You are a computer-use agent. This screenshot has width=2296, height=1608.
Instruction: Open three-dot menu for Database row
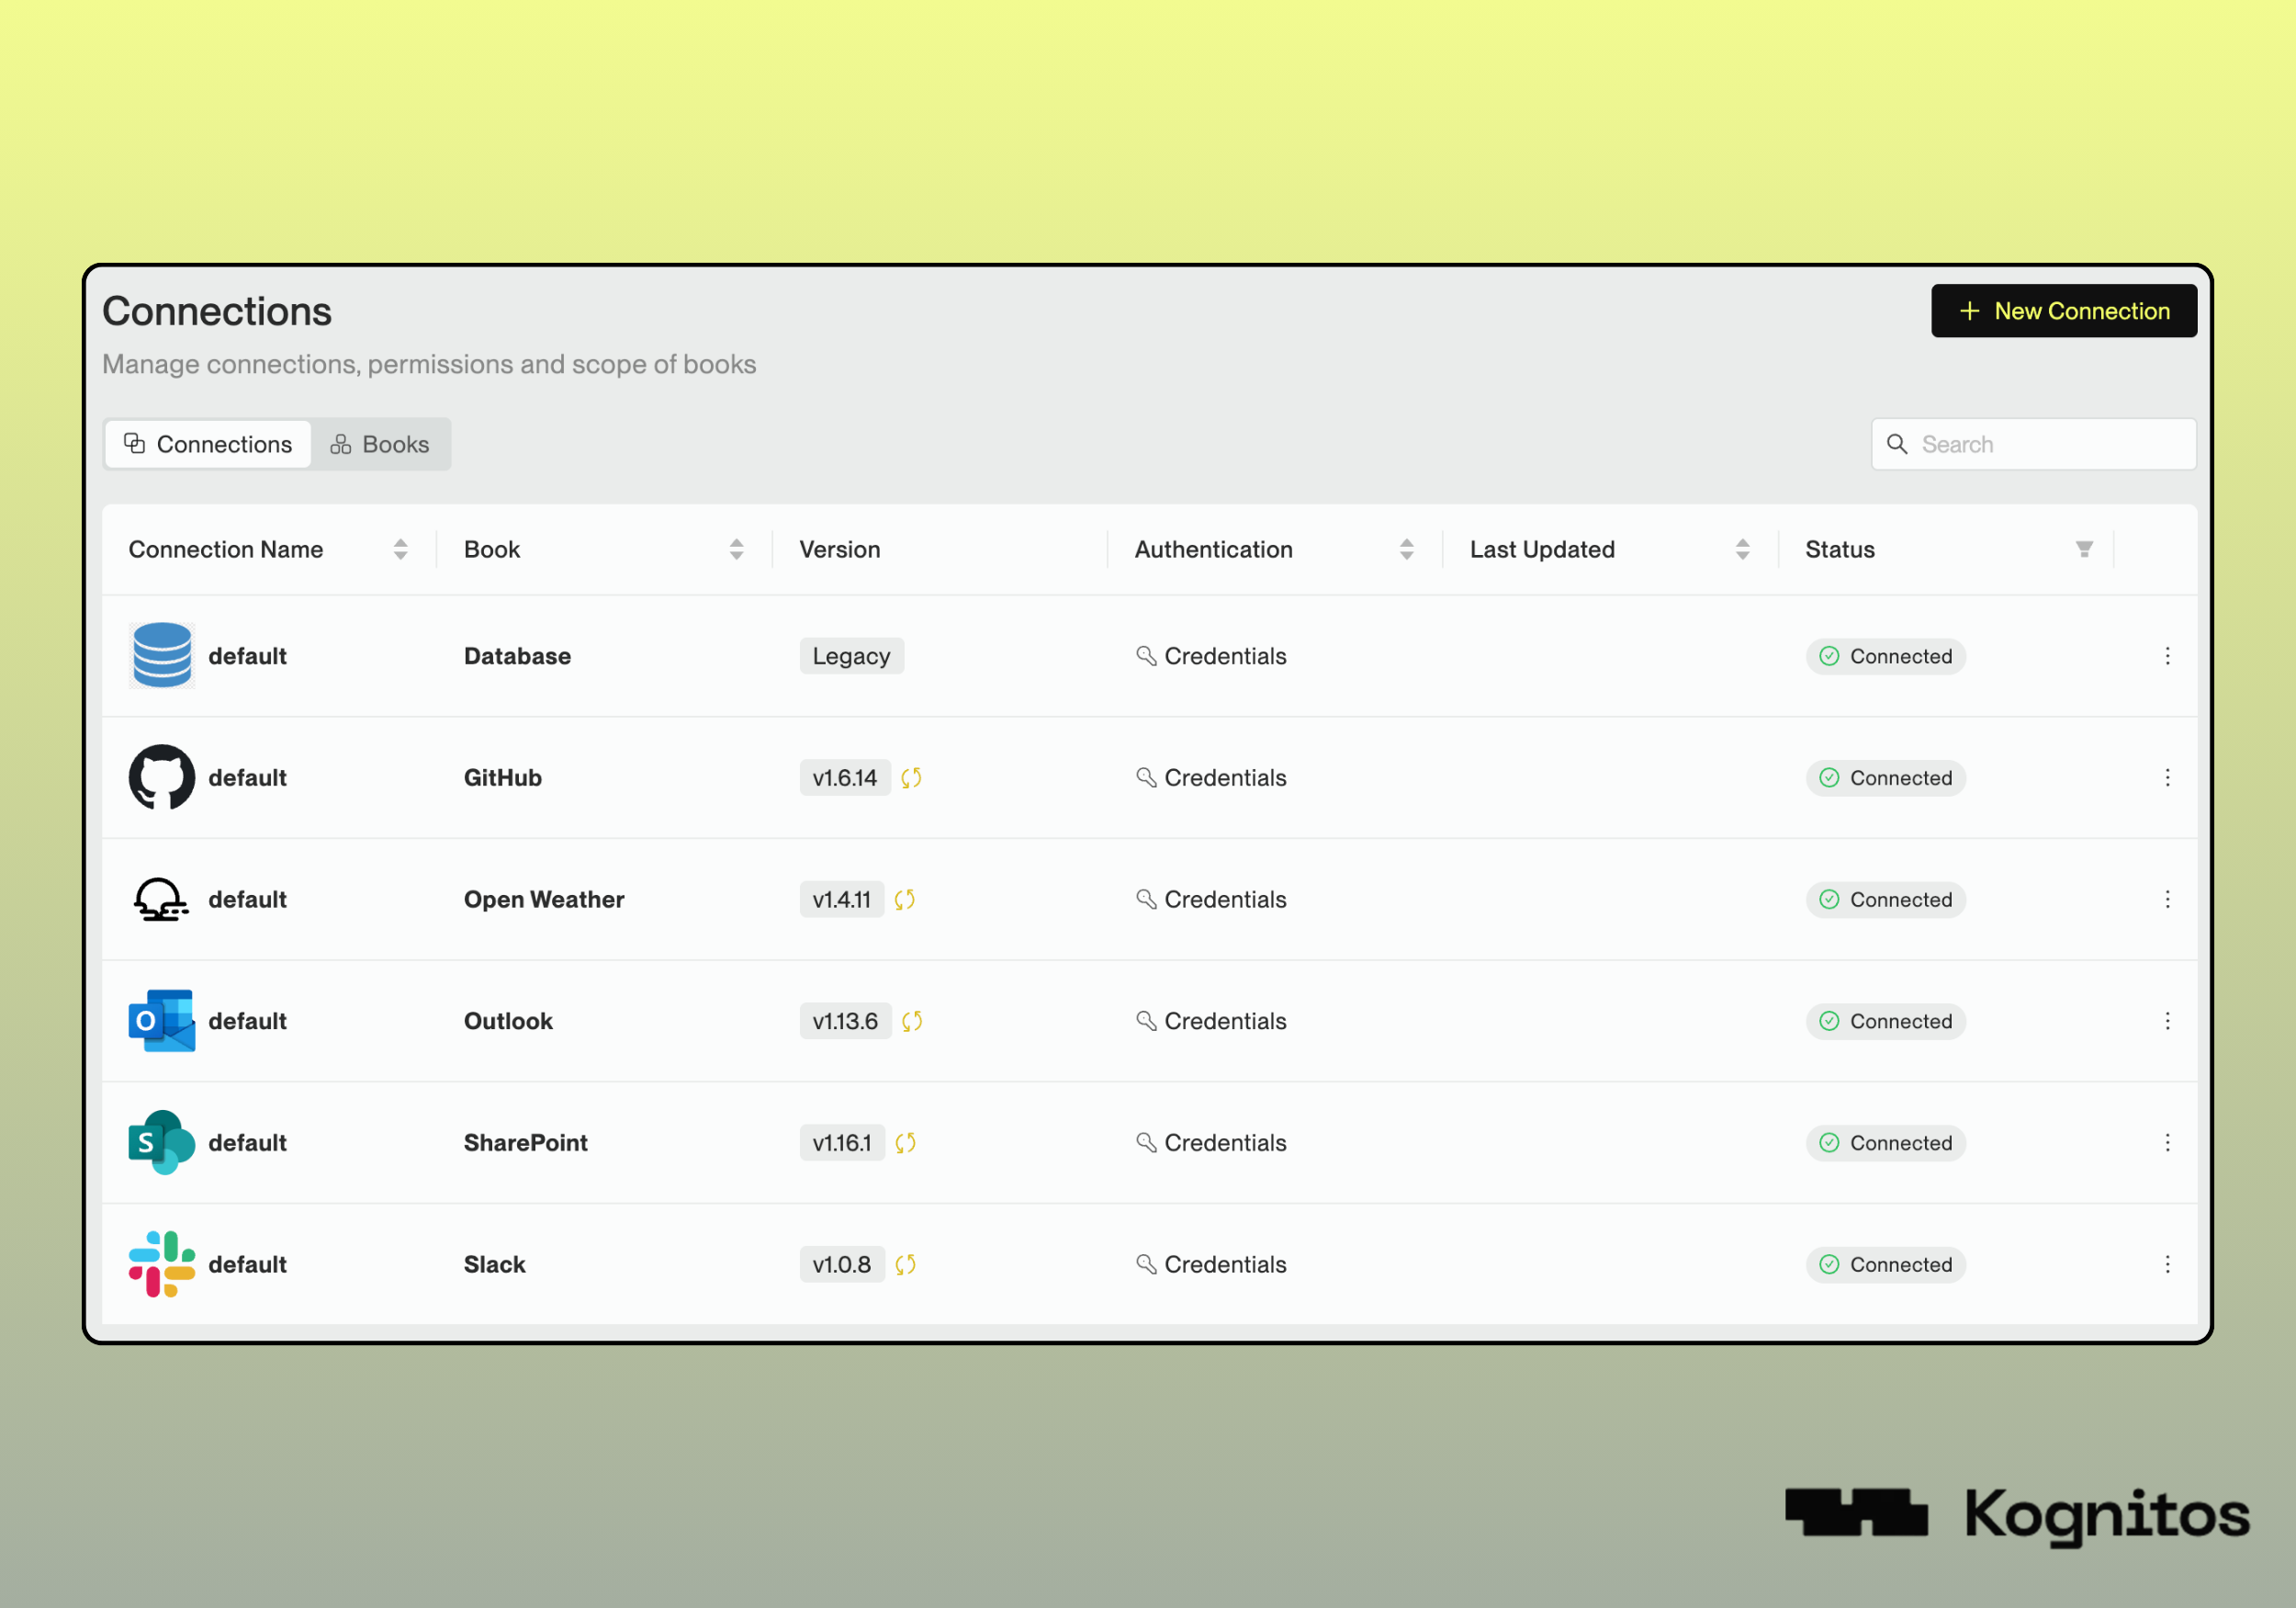(2167, 656)
